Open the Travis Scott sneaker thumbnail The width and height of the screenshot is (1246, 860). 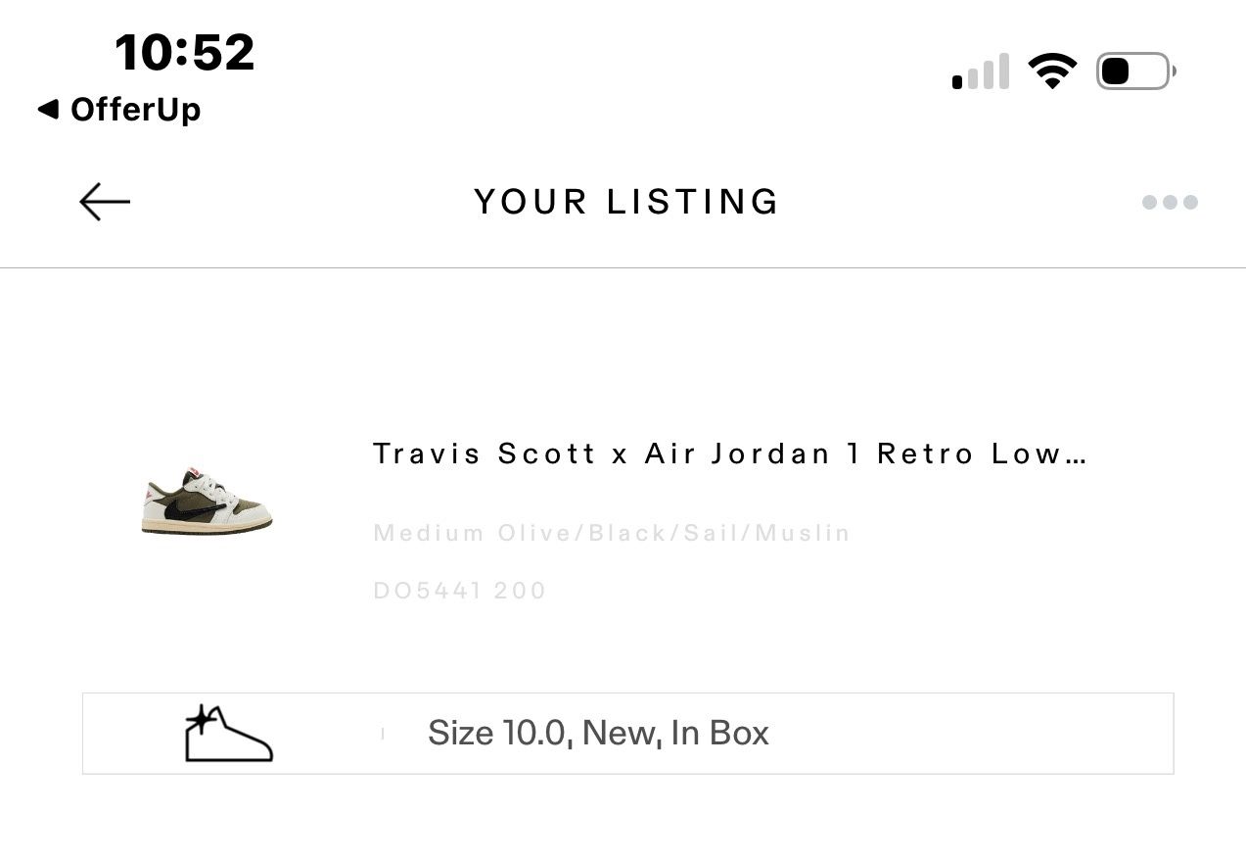[207, 502]
